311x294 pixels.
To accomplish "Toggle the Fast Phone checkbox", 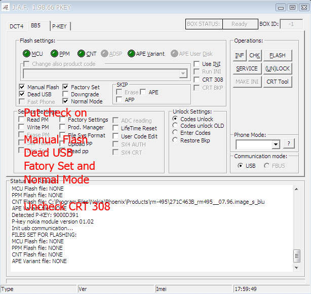I will (22, 102).
